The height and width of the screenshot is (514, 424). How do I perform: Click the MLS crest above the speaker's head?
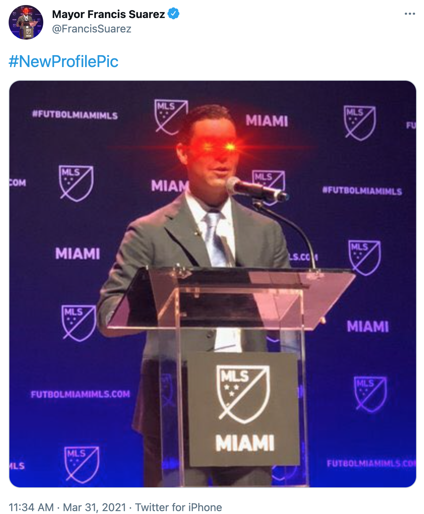[171, 116]
